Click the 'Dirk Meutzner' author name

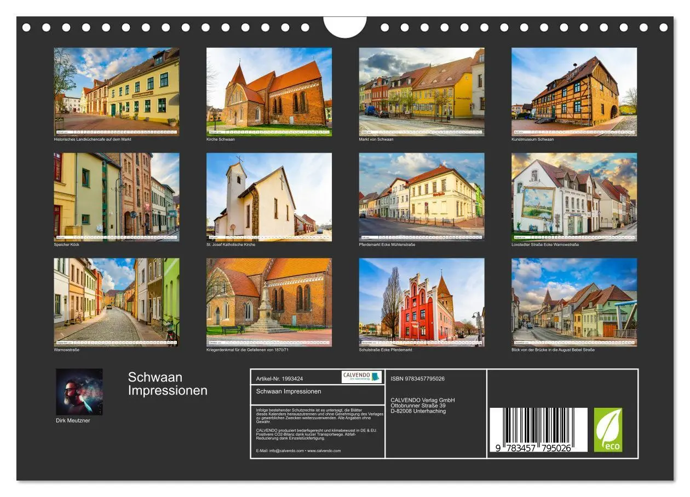tap(73, 420)
